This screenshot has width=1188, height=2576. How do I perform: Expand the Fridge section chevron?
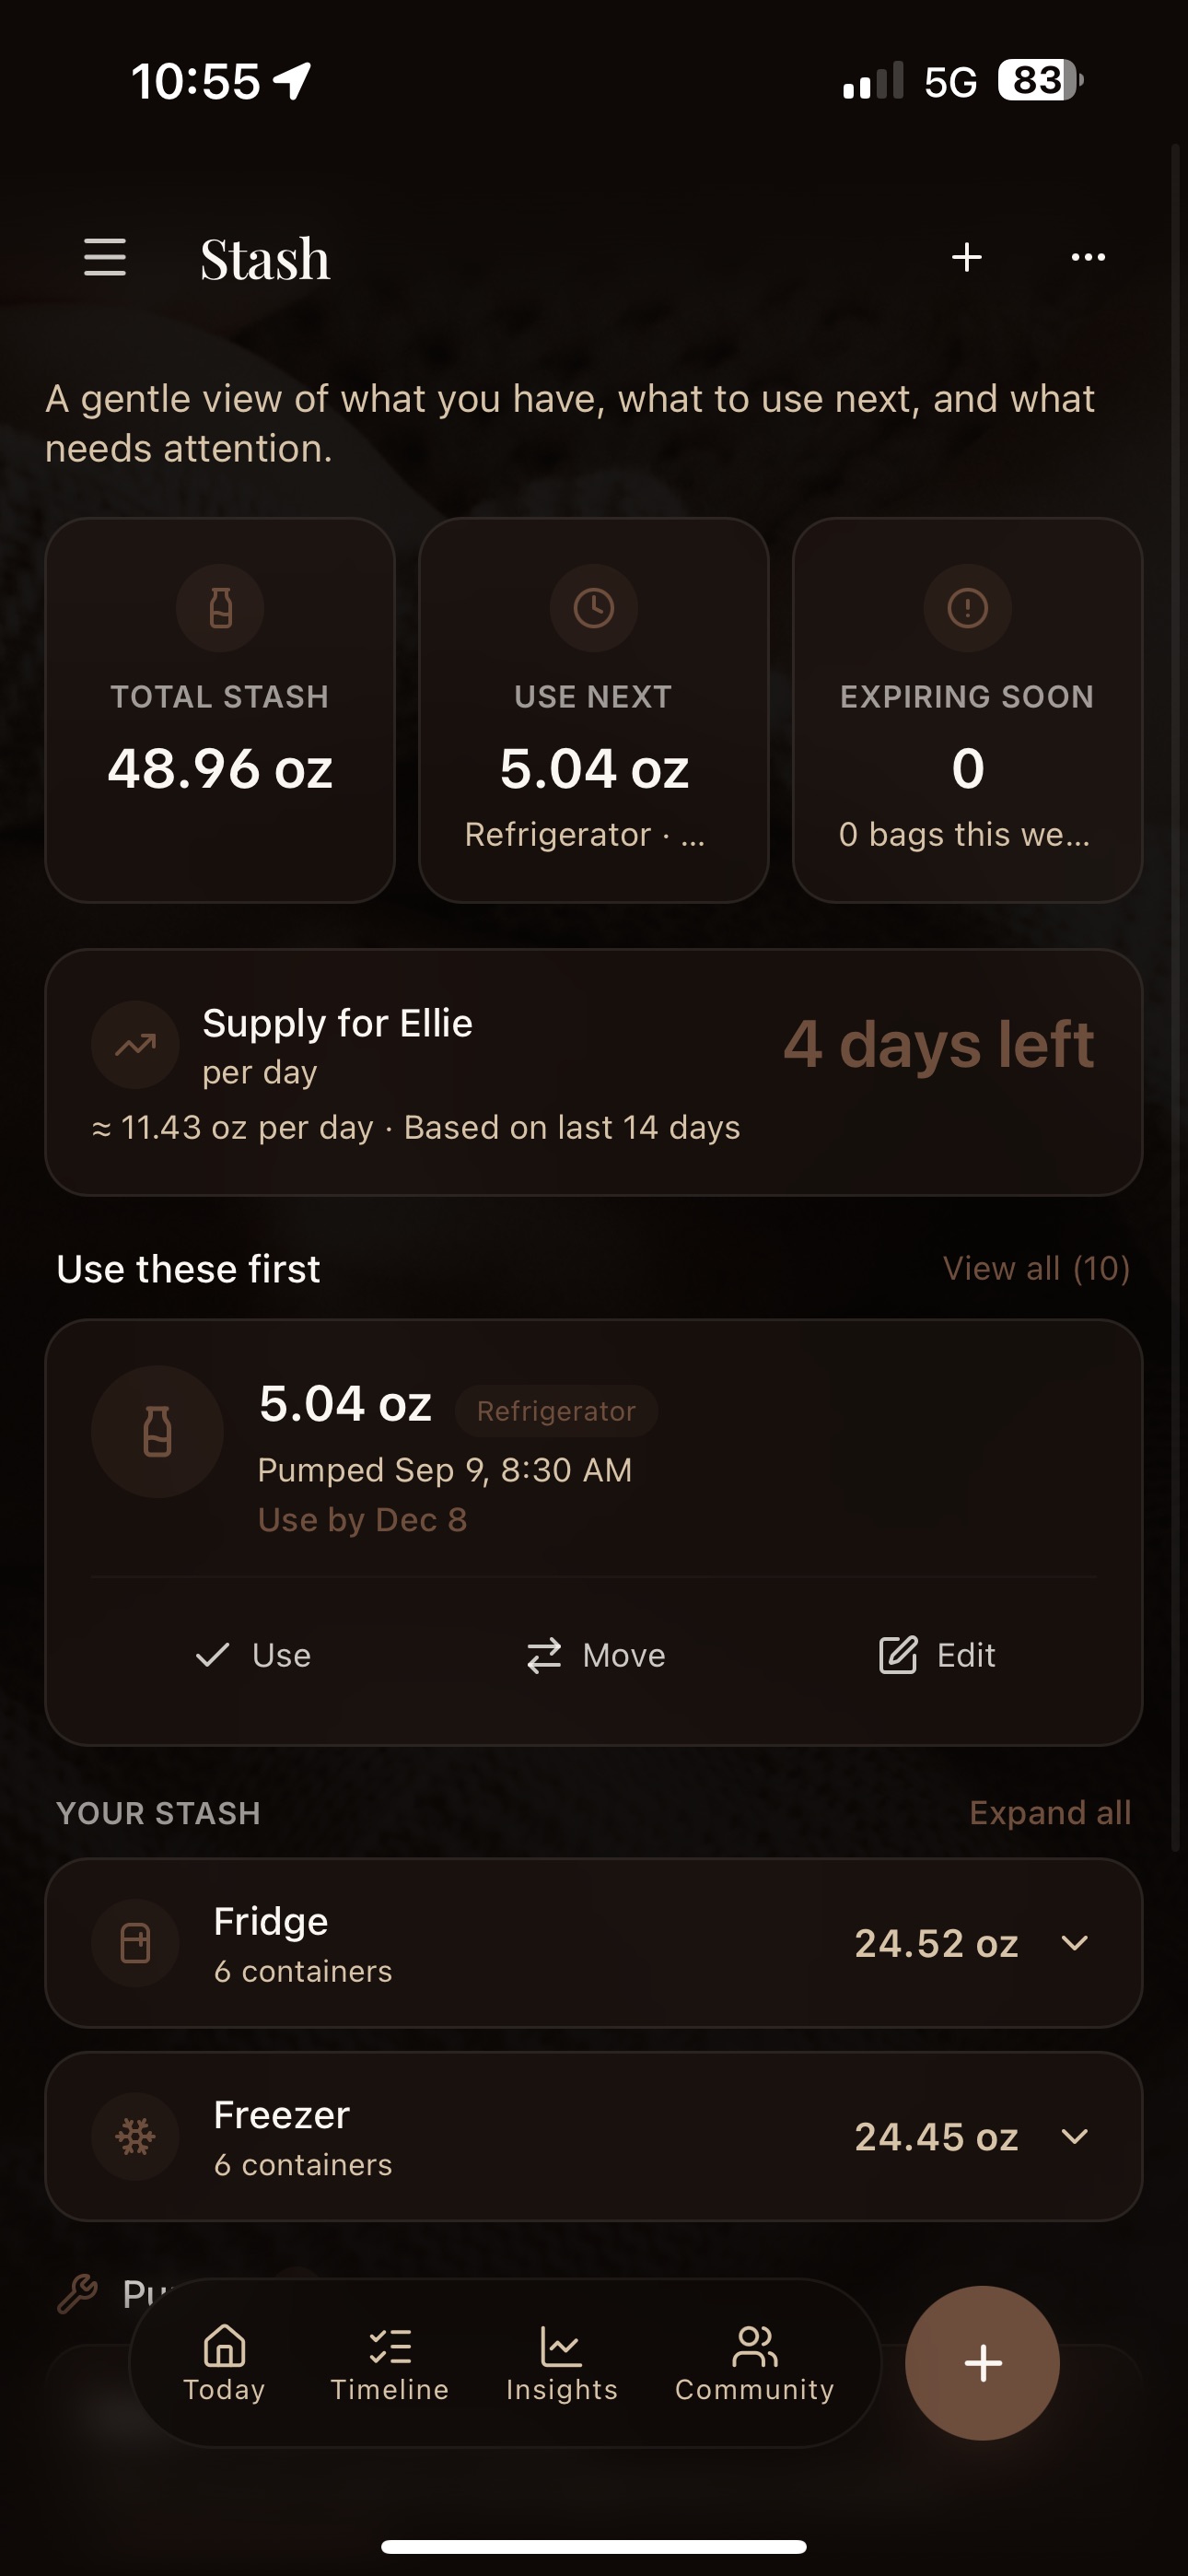[1074, 1943]
